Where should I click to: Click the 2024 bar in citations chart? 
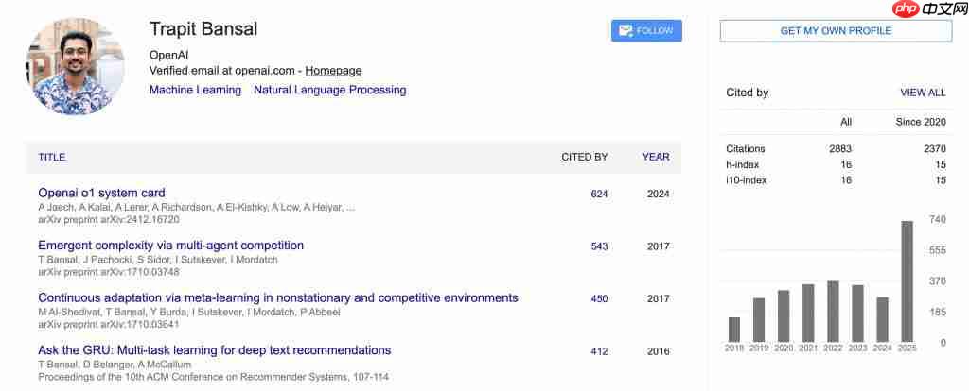click(x=882, y=319)
